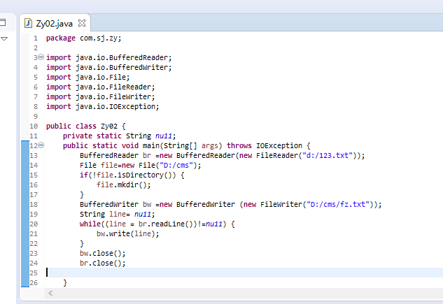Screen dimensions: 443x304
Task: Click the Java file icon on tab
Action: (28, 23)
